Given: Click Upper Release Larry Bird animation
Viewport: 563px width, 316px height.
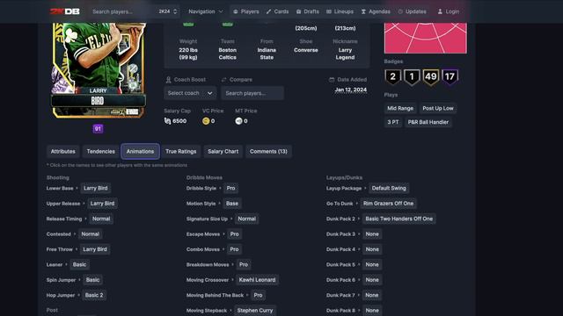Looking at the screenshot, I should pos(102,204).
